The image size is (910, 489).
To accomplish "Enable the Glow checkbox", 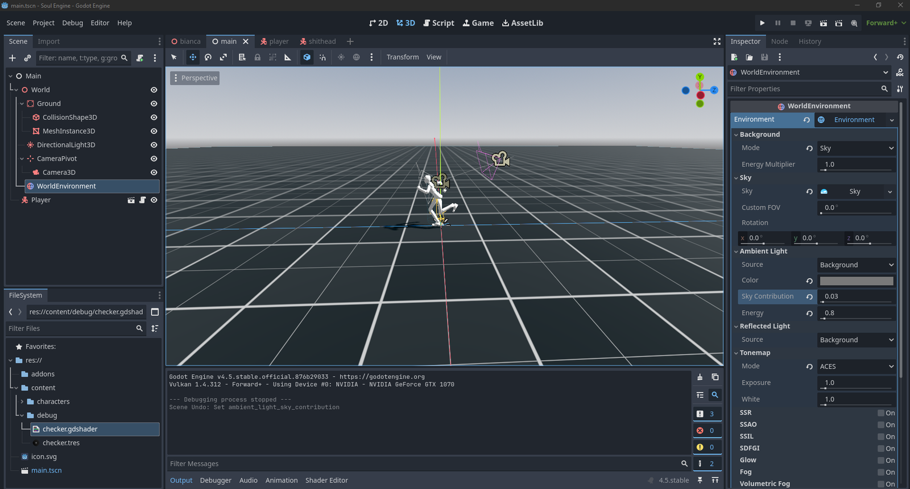I will coord(880,461).
